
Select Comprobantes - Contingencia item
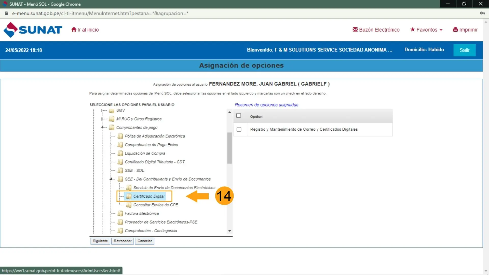coord(151,231)
